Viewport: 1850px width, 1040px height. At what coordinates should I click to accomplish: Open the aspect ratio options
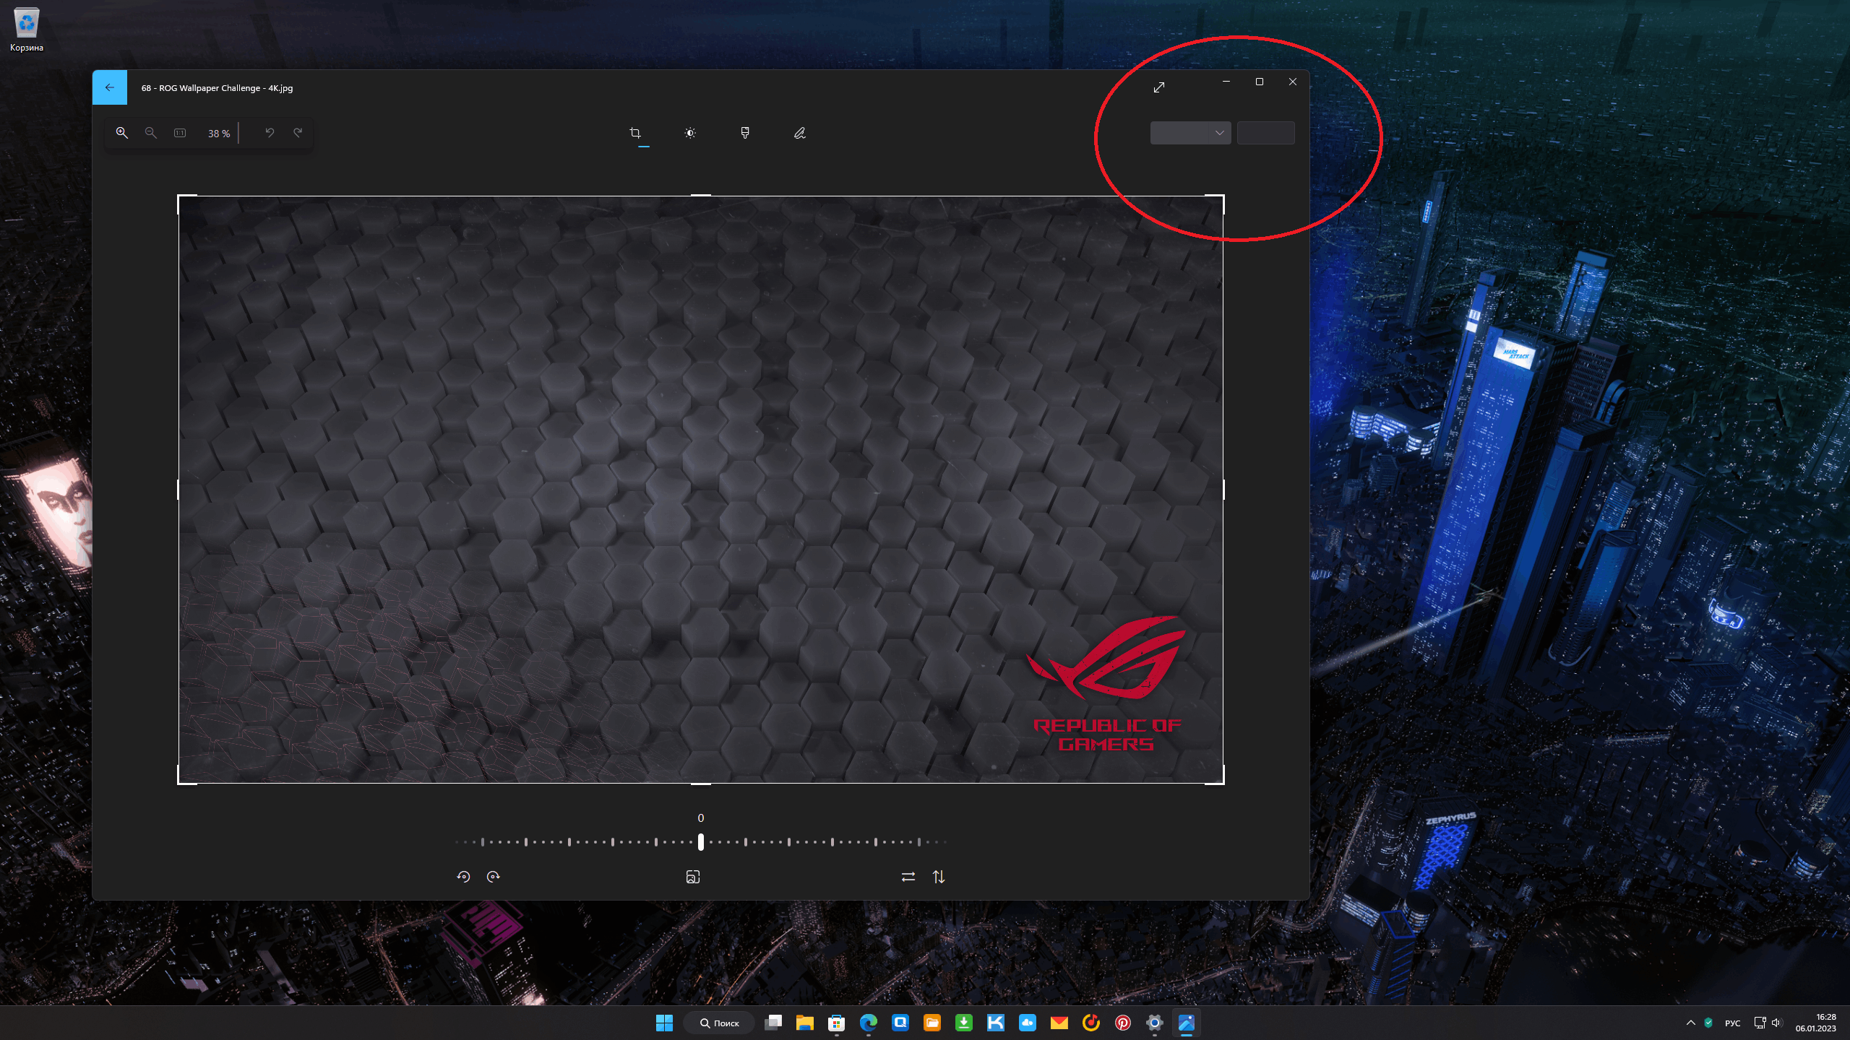click(693, 877)
